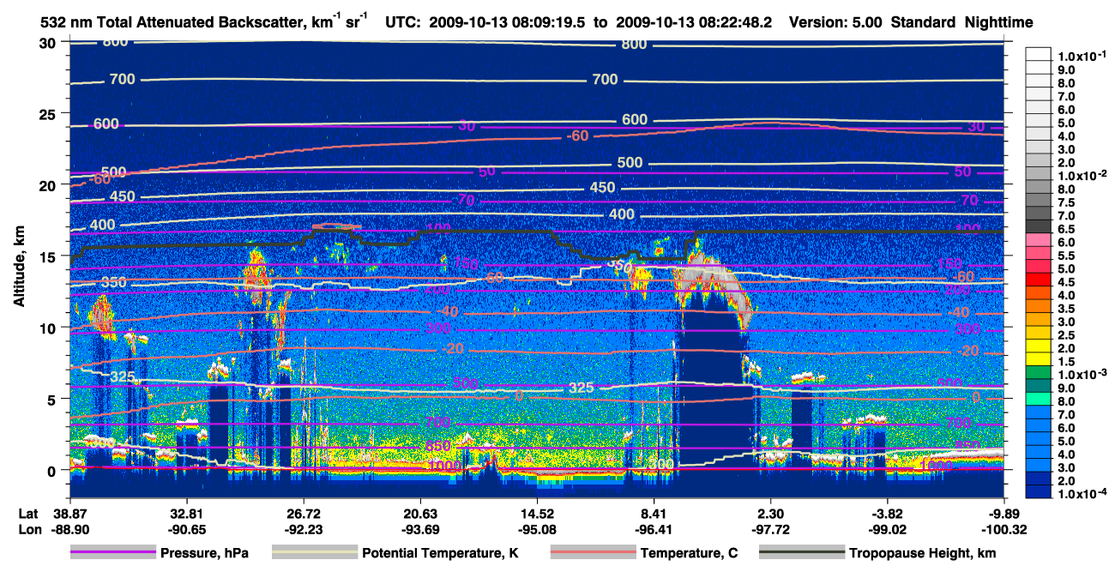Click the longitude value -93.69

click(x=419, y=530)
